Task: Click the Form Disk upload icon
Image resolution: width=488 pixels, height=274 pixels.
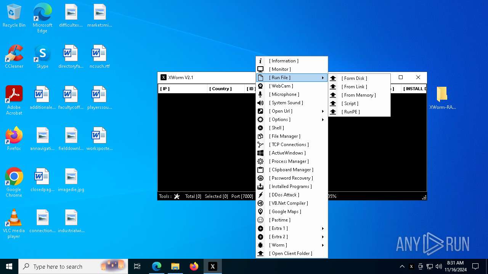Action: coord(333,78)
